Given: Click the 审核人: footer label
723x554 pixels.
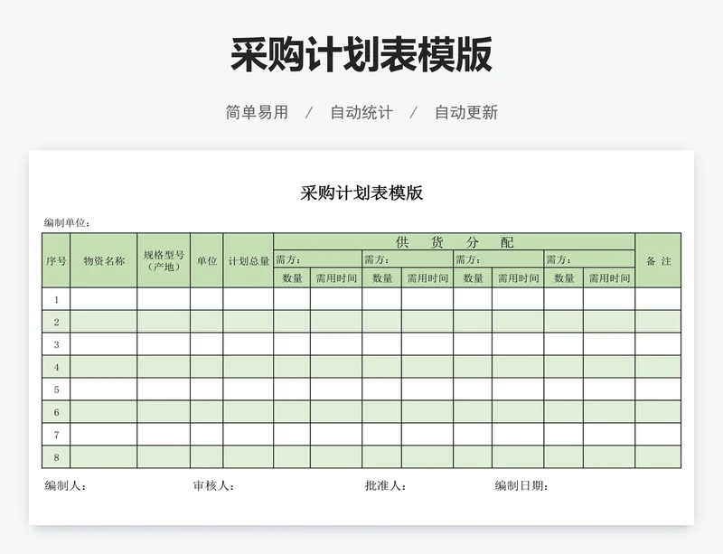Looking at the screenshot, I should 213,485.
